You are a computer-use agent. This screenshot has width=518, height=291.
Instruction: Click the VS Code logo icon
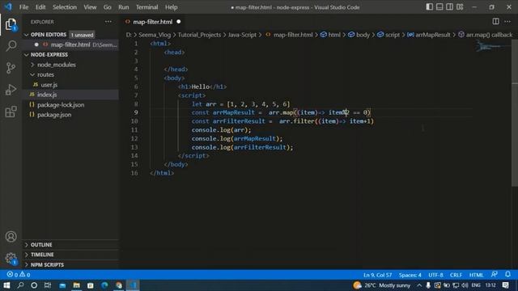tap(8, 7)
